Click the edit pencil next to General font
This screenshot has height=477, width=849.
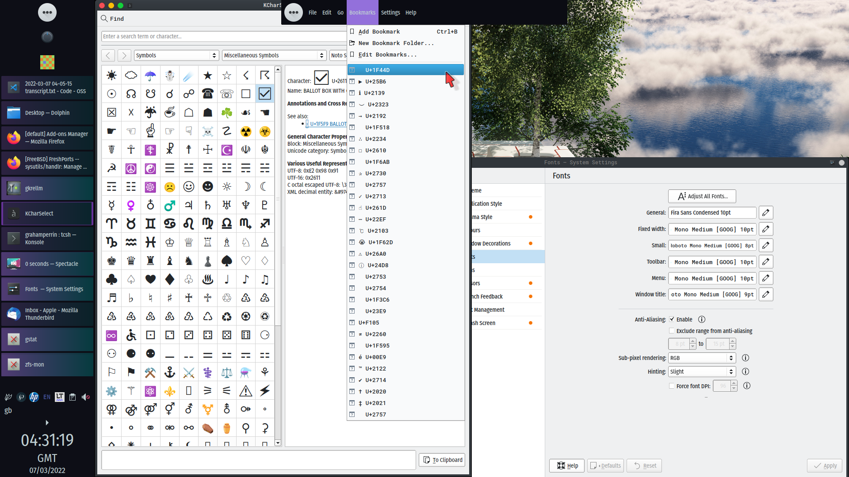coord(765,212)
